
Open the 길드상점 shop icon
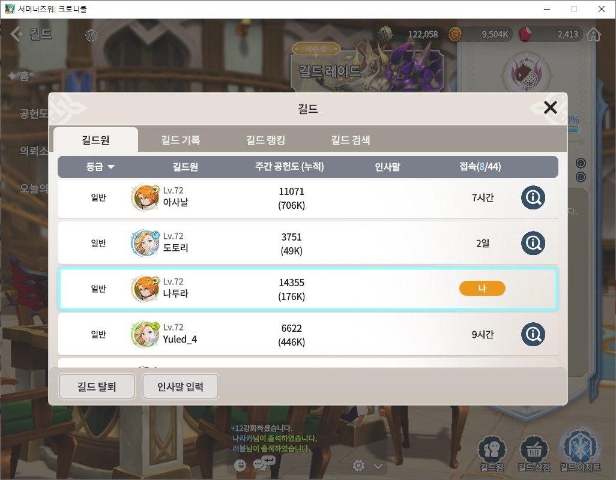tap(534, 454)
